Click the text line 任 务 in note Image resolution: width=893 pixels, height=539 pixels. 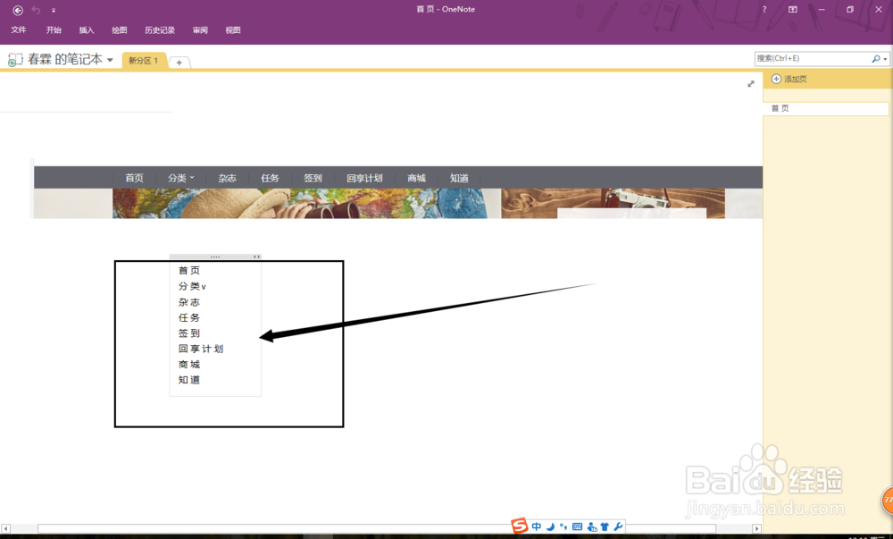point(189,317)
